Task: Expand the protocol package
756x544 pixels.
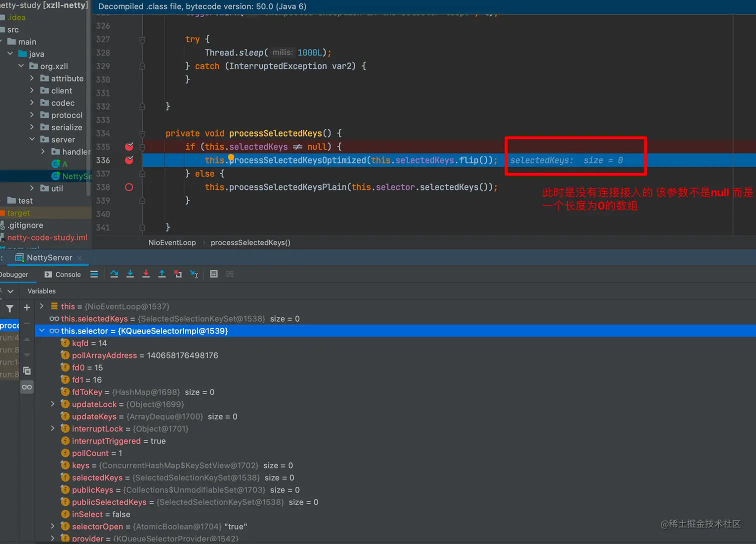Action: [x=32, y=115]
